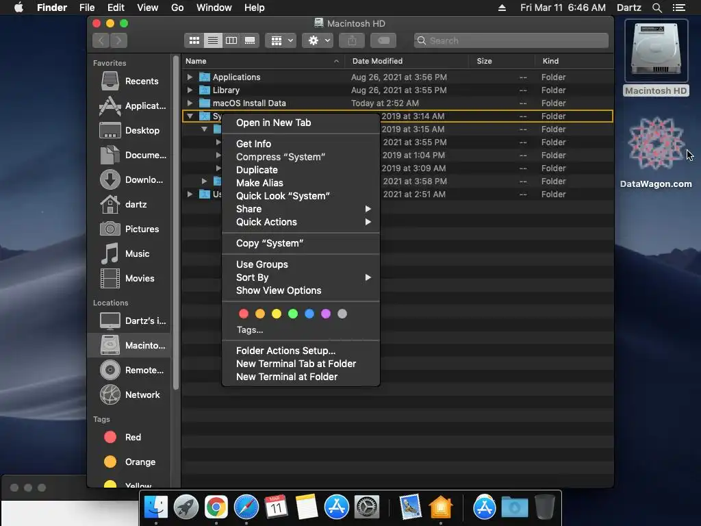Apply the green tag color

point(293,314)
